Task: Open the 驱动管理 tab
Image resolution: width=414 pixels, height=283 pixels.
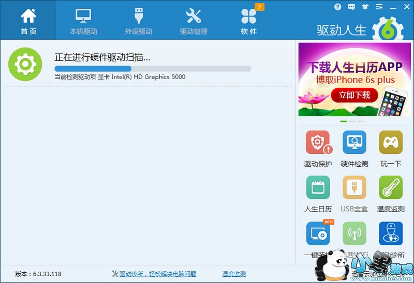Action: coord(194,20)
